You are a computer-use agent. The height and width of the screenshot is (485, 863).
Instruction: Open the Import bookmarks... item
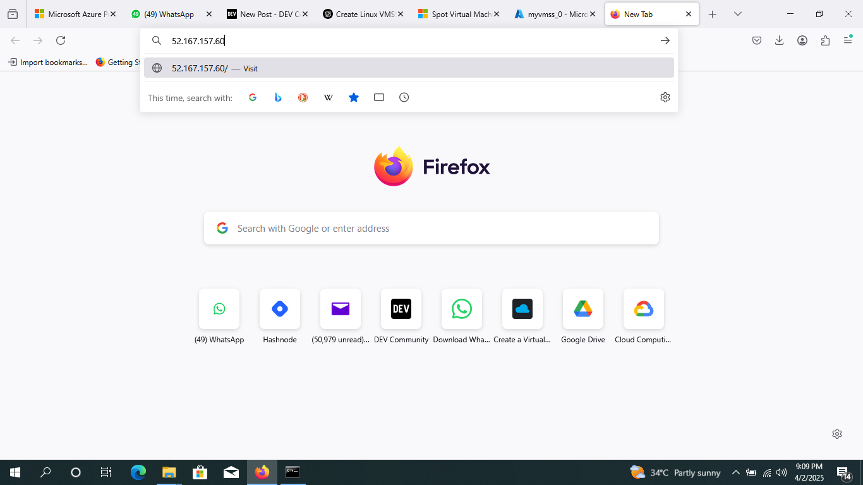tap(48, 62)
